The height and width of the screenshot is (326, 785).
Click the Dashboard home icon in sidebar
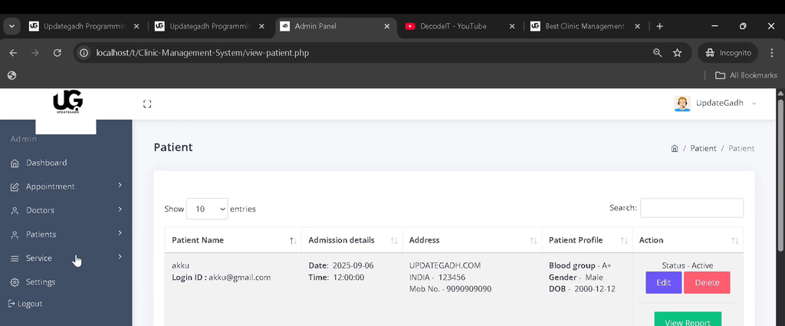(15, 163)
